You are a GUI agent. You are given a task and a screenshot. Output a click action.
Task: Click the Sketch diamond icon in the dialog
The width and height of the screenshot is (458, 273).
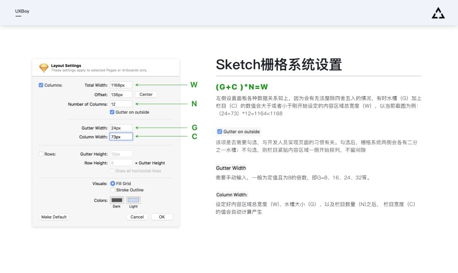click(x=44, y=68)
